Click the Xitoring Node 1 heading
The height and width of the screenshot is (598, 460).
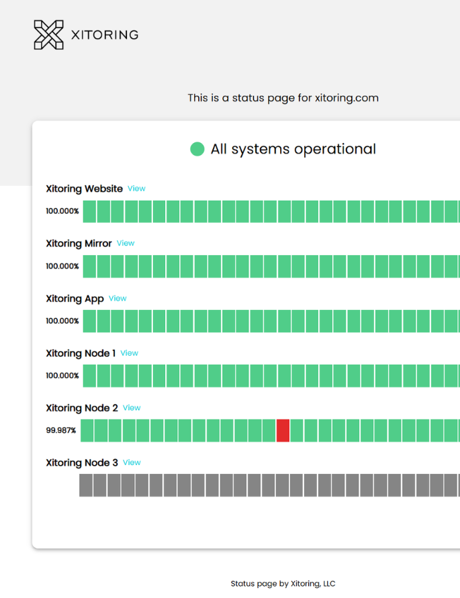(81, 353)
